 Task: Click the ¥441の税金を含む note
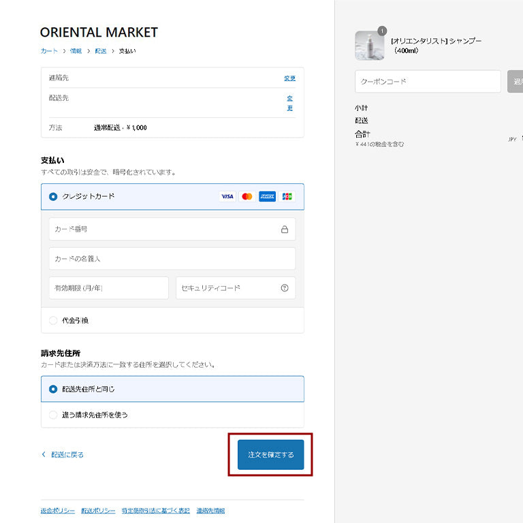[x=379, y=144]
